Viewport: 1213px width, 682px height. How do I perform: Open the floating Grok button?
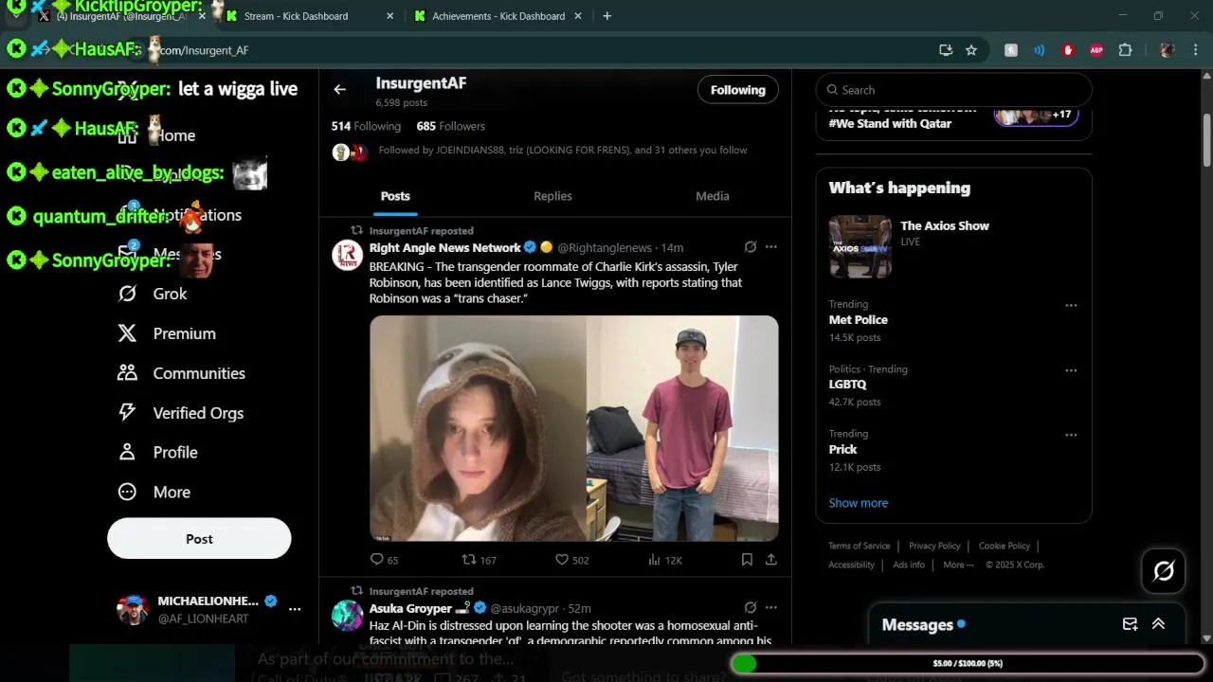[x=1164, y=570]
